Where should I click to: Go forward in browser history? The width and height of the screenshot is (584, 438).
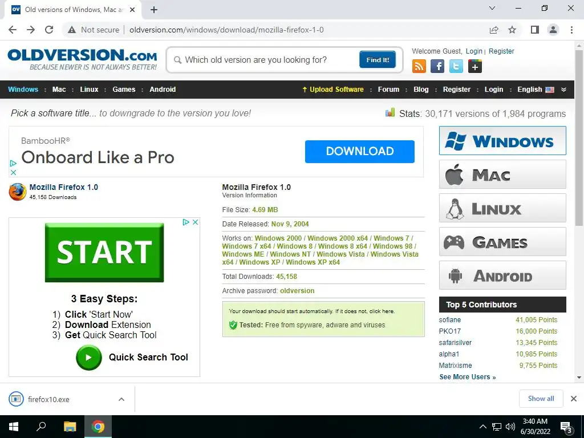coord(31,30)
